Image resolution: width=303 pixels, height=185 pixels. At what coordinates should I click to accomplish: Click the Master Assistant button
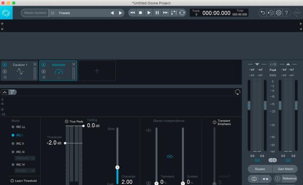pyautogui.click(x=35, y=13)
